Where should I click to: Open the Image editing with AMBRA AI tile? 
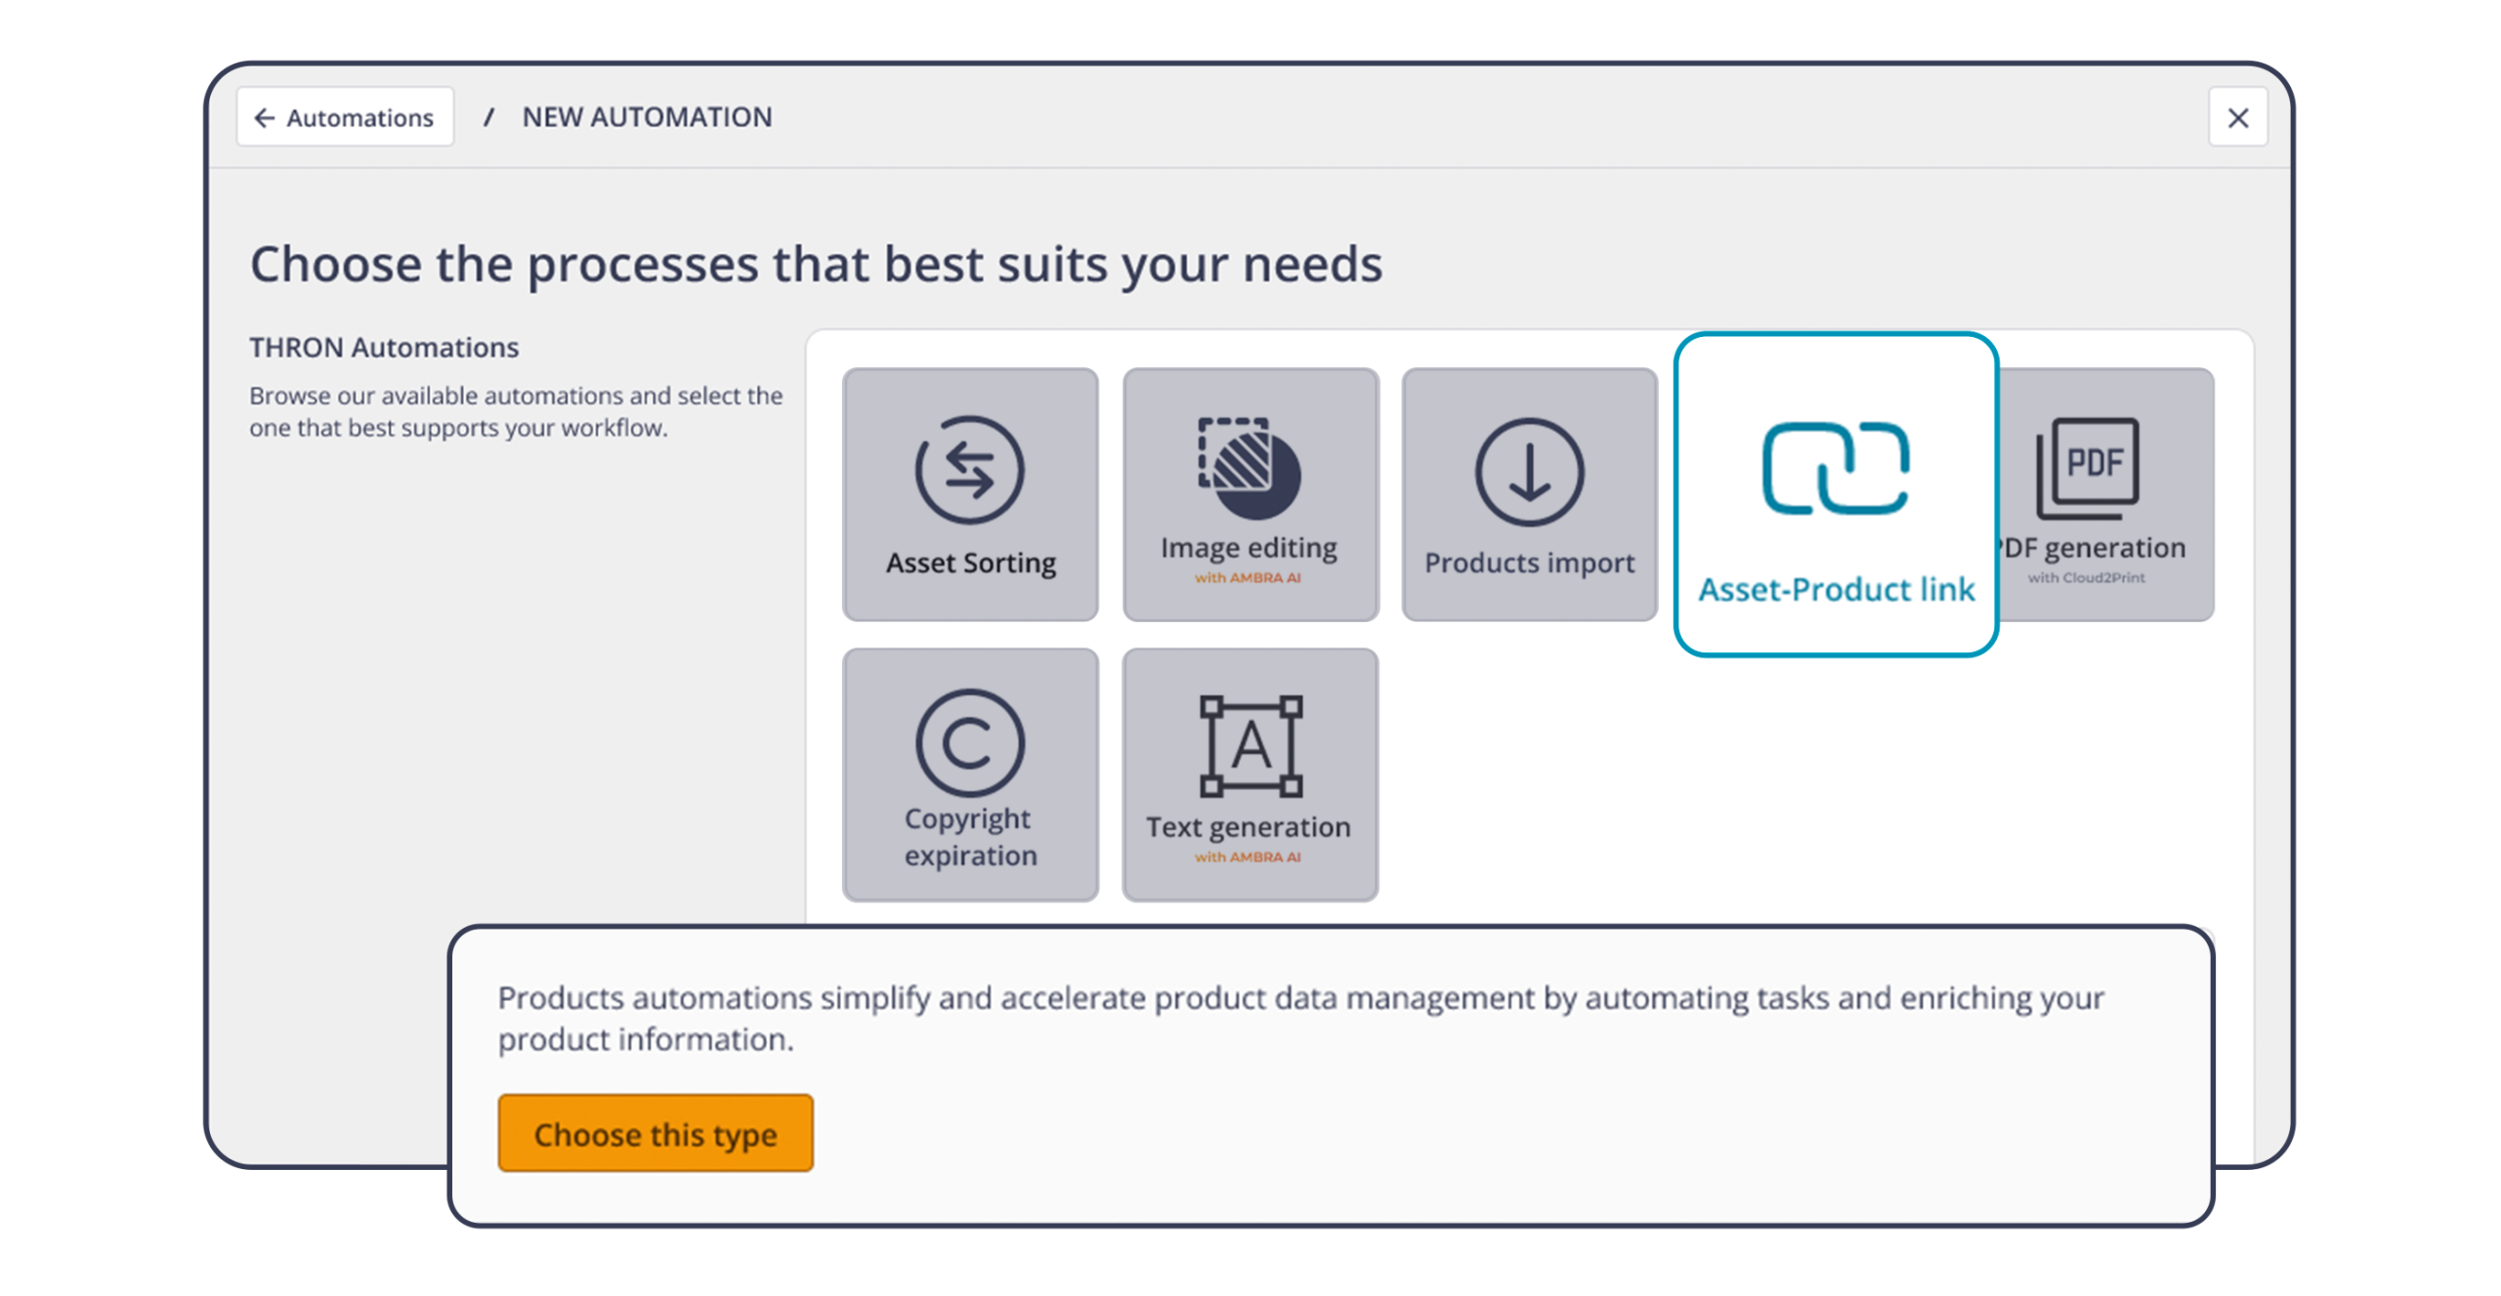click(1250, 493)
